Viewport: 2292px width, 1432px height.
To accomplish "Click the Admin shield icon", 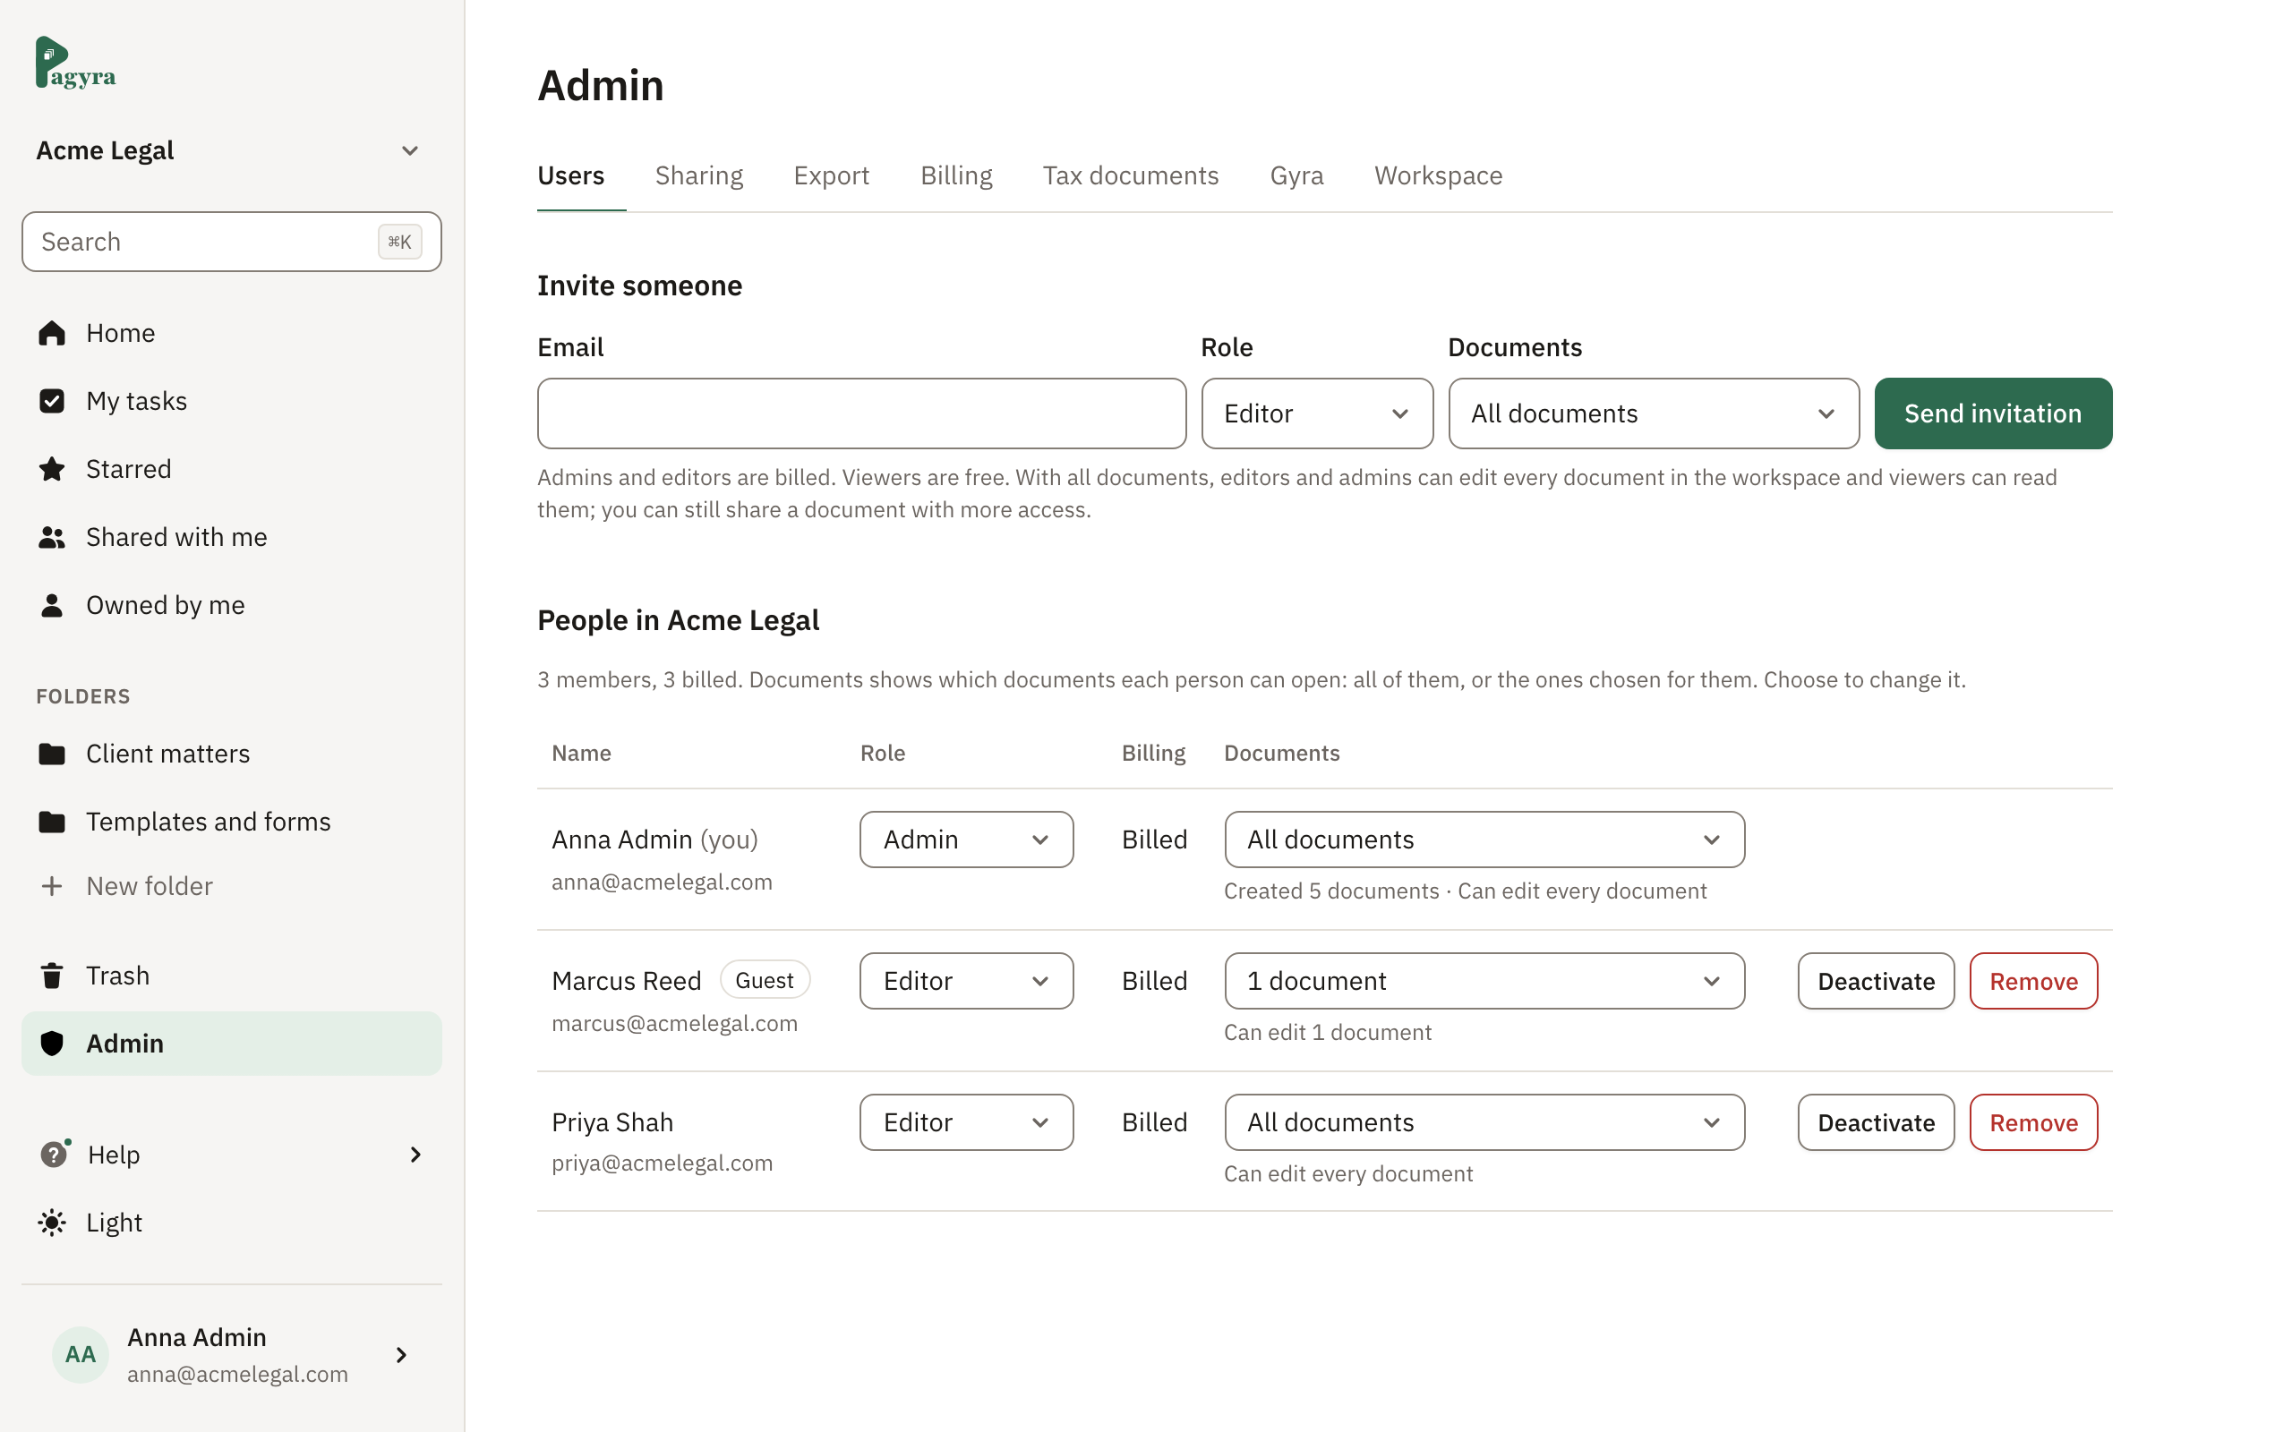I will point(52,1044).
